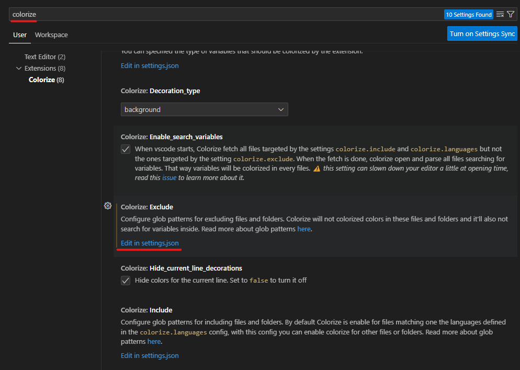The height and width of the screenshot is (370, 520).
Task: Open the settings filter funnel icon
Action: click(x=511, y=14)
